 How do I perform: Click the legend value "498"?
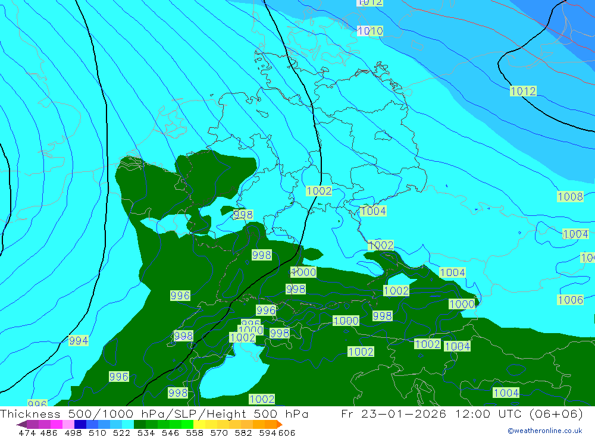click(73, 432)
